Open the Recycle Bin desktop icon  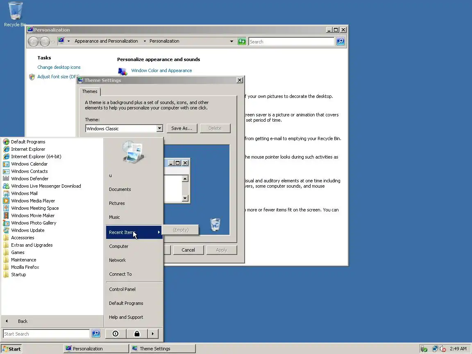(15, 14)
